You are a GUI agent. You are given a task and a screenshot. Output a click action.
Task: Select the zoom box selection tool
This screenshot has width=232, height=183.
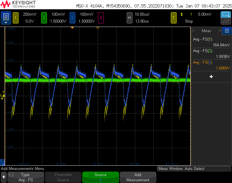point(226,14)
